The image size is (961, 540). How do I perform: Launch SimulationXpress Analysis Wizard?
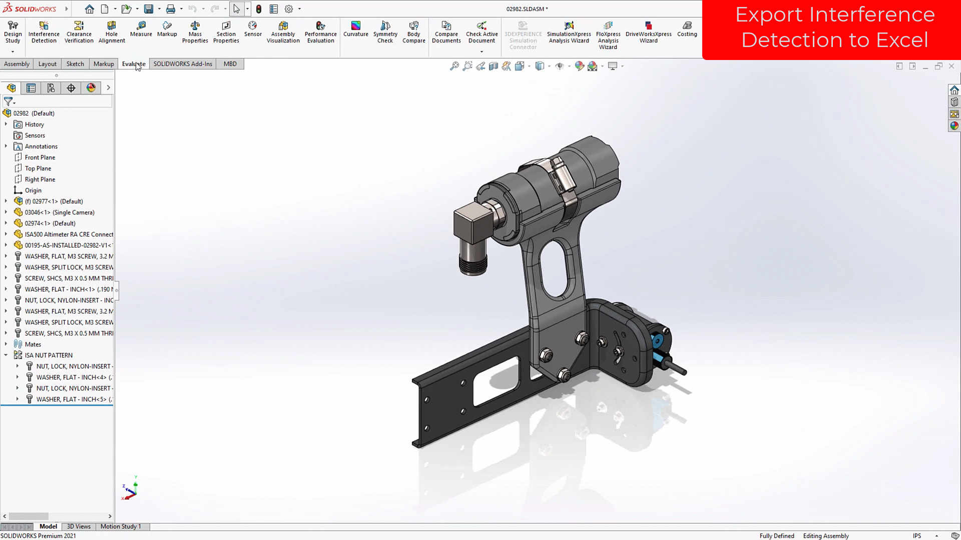click(569, 32)
